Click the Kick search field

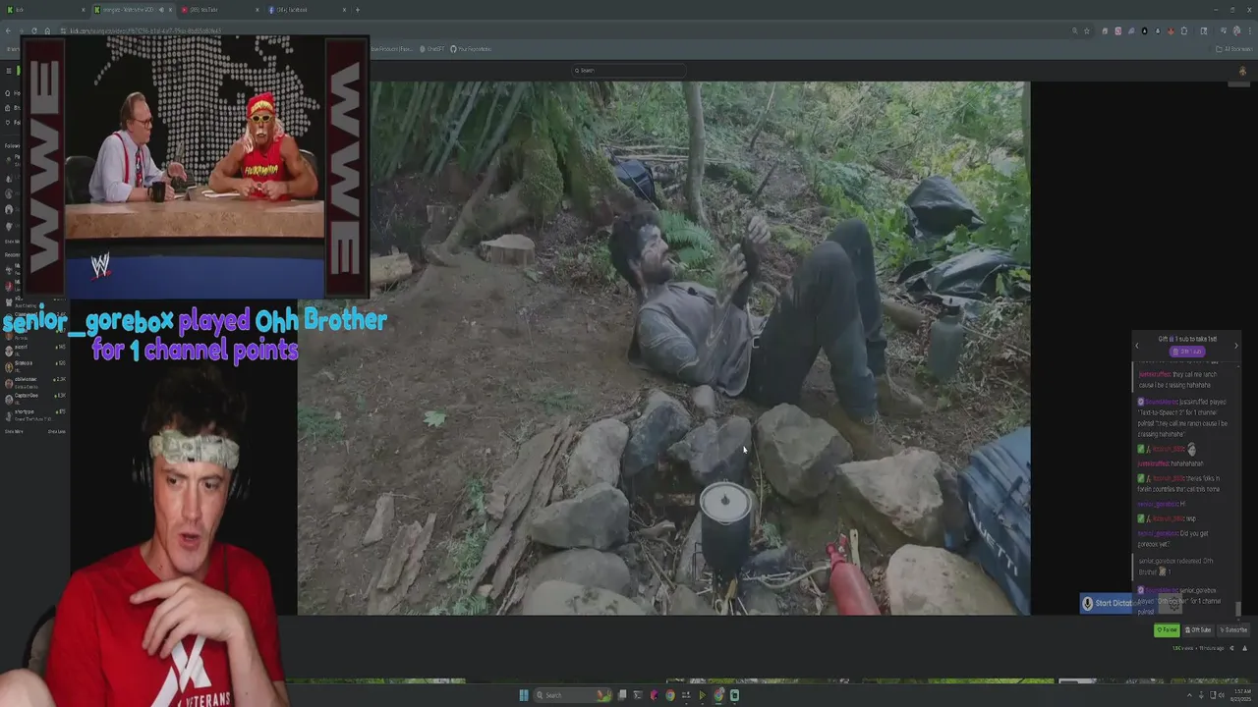pyautogui.click(x=629, y=70)
